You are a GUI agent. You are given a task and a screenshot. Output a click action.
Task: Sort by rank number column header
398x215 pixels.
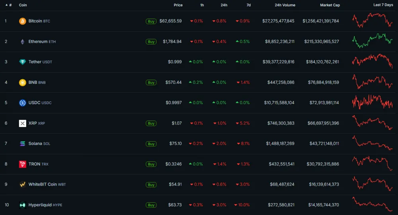pos(9,5)
